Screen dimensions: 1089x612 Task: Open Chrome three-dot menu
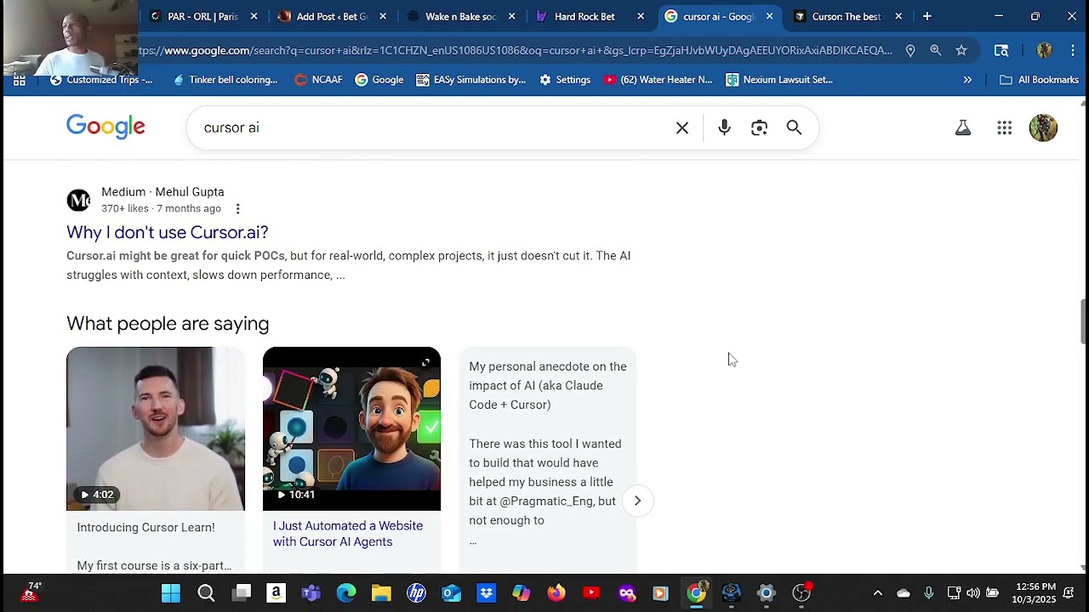click(1073, 51)
